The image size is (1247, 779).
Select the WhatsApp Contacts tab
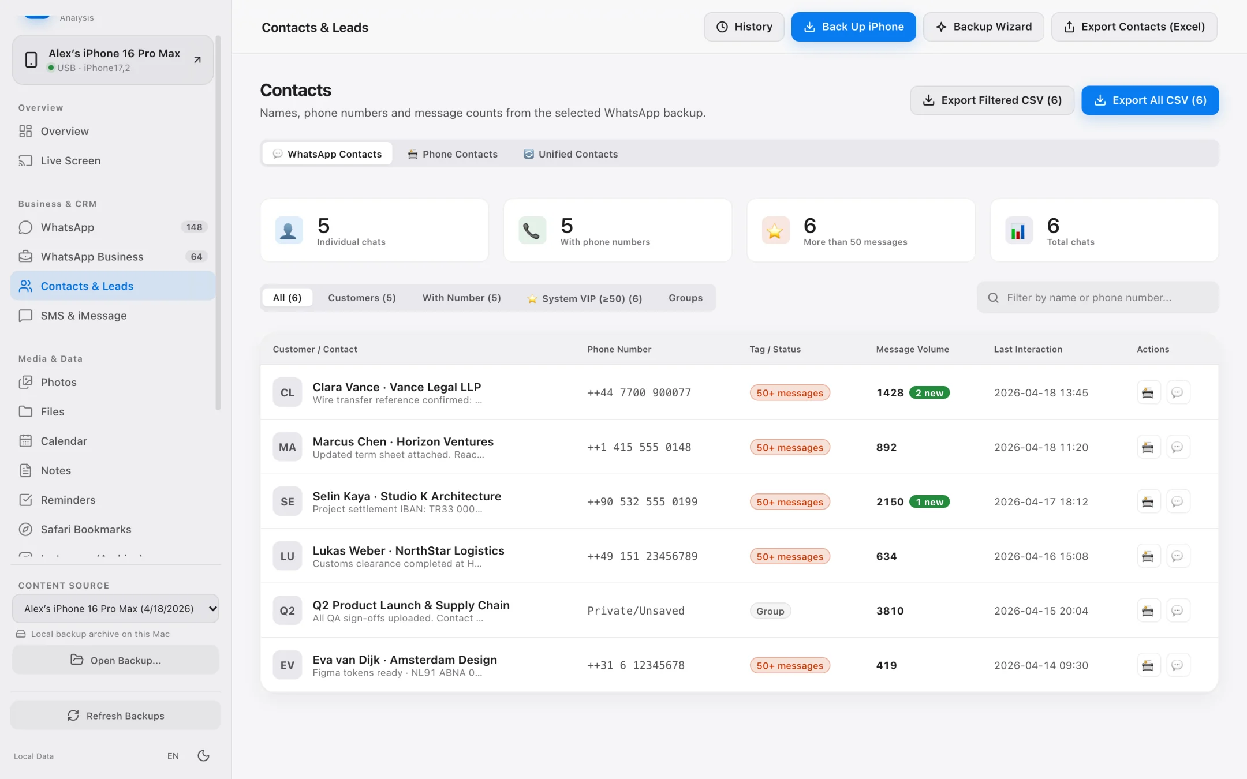(327, 154)
